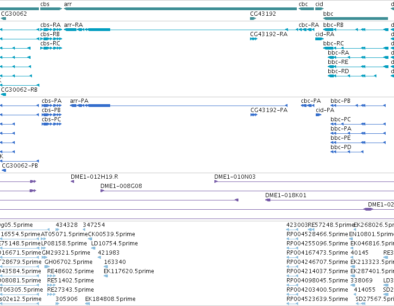394x306 pixels.
Task: Click transcript CG30062-RB
Action: tap(4, 94)
